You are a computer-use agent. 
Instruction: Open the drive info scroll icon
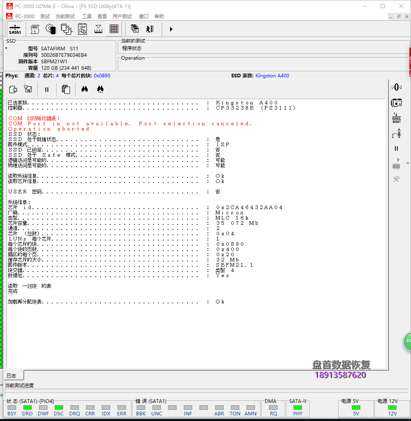35,29
